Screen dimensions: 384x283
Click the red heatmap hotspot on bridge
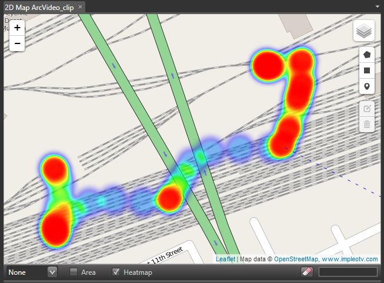click(x=170, y=198)
